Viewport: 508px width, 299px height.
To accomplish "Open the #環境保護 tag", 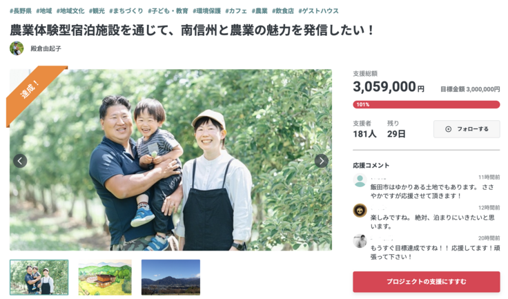I will pyautogui.click(x=206, y=11).
